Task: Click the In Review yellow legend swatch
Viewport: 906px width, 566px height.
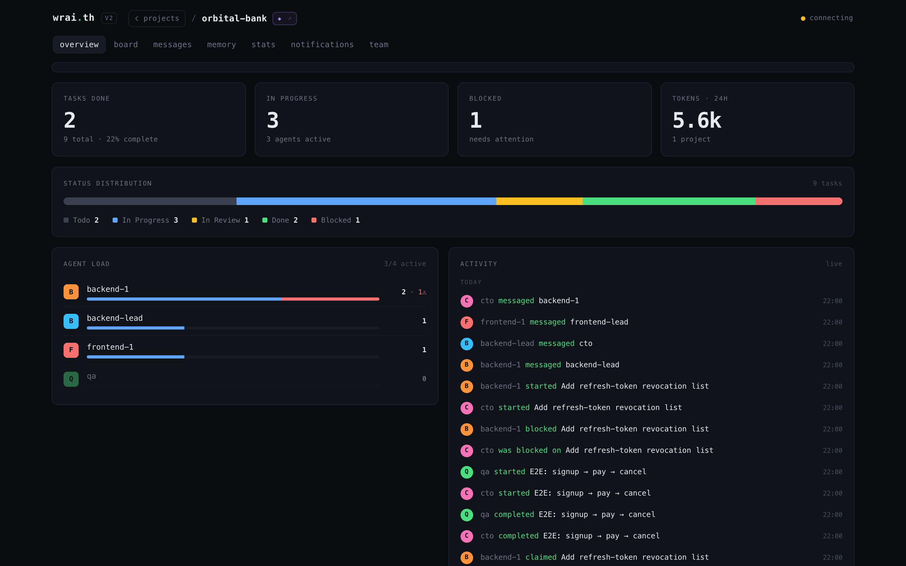Action: 194,220
